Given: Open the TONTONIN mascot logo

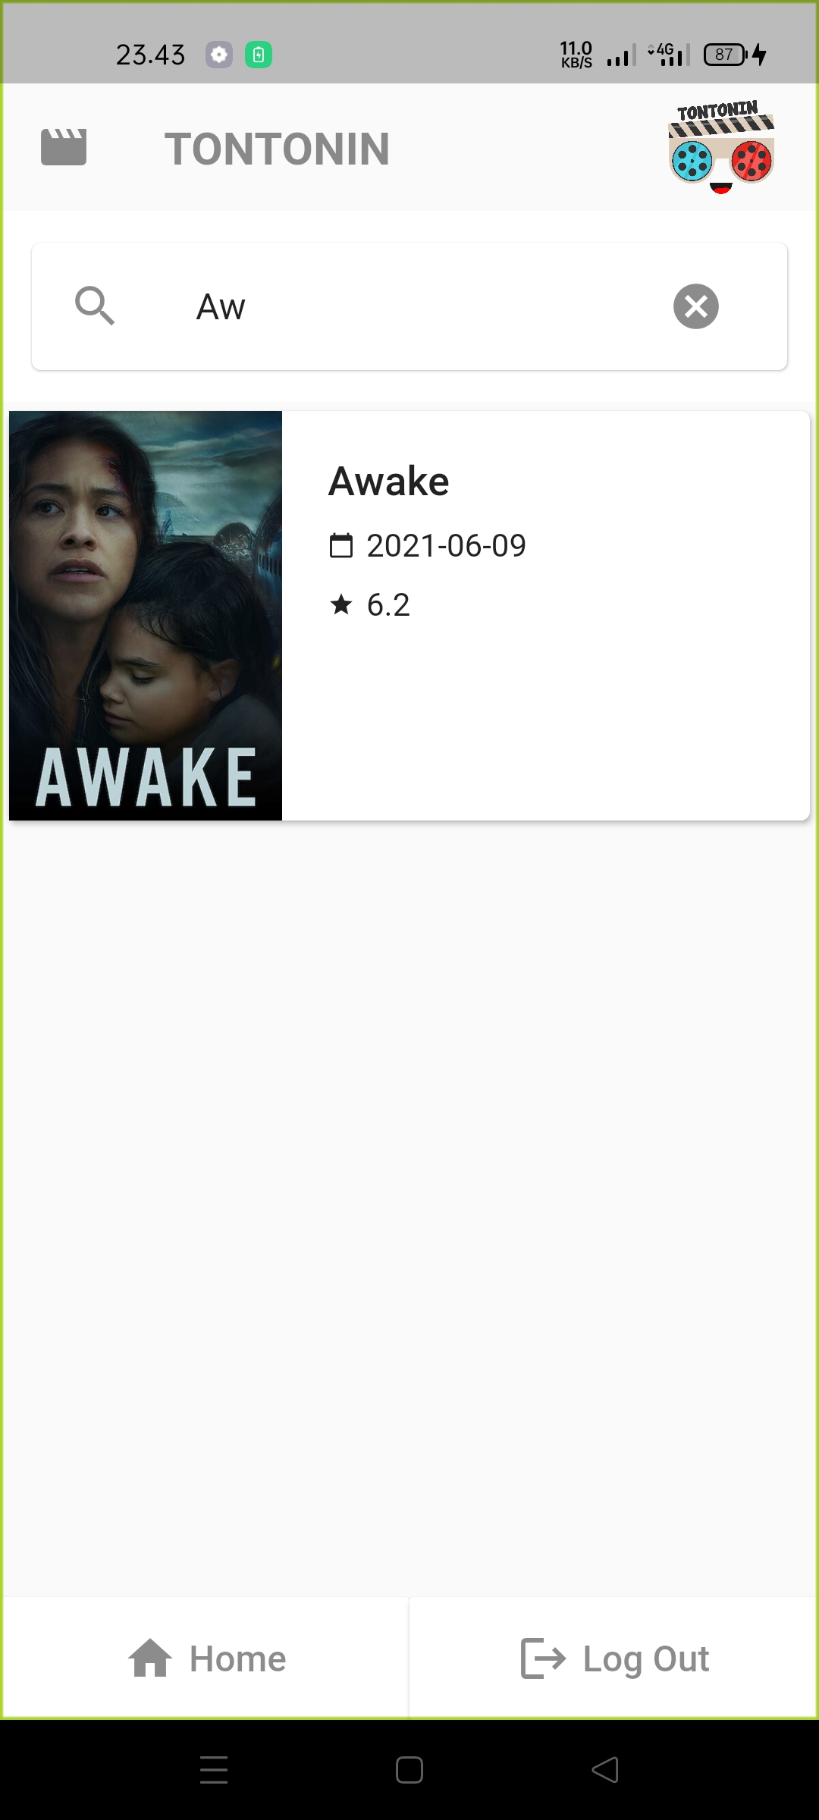Looking at the screenshot, I should 721,147.
